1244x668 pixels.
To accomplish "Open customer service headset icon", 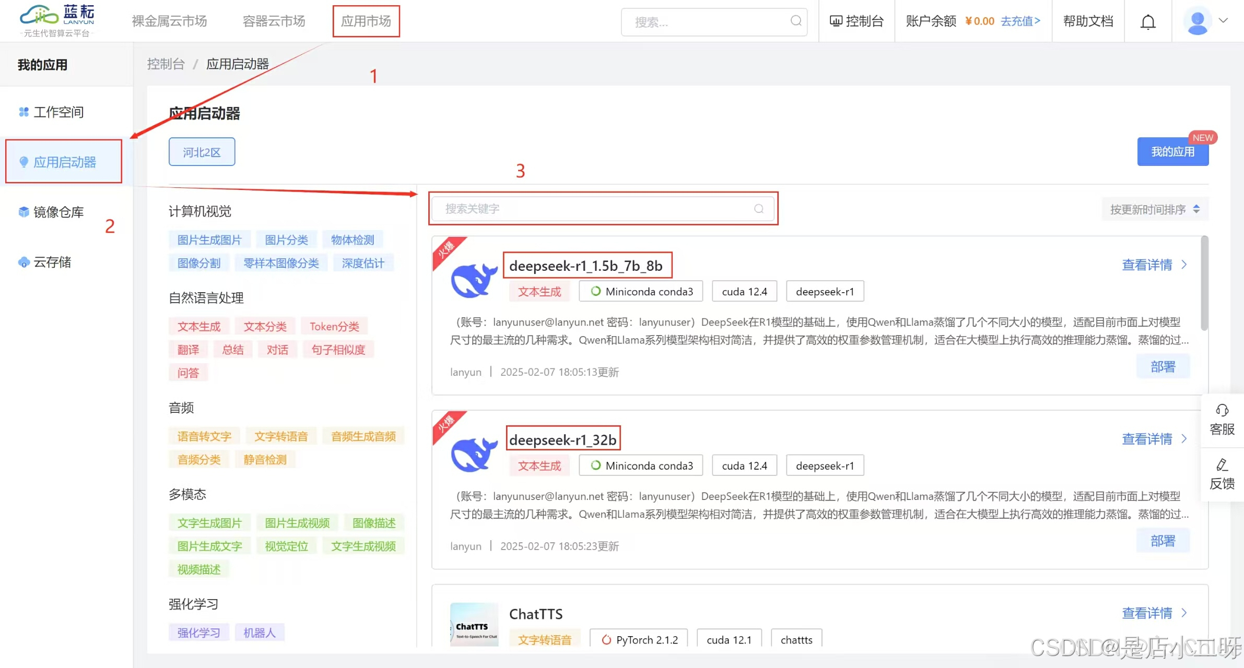I will pyautogui.click(x=1222, y=410).
